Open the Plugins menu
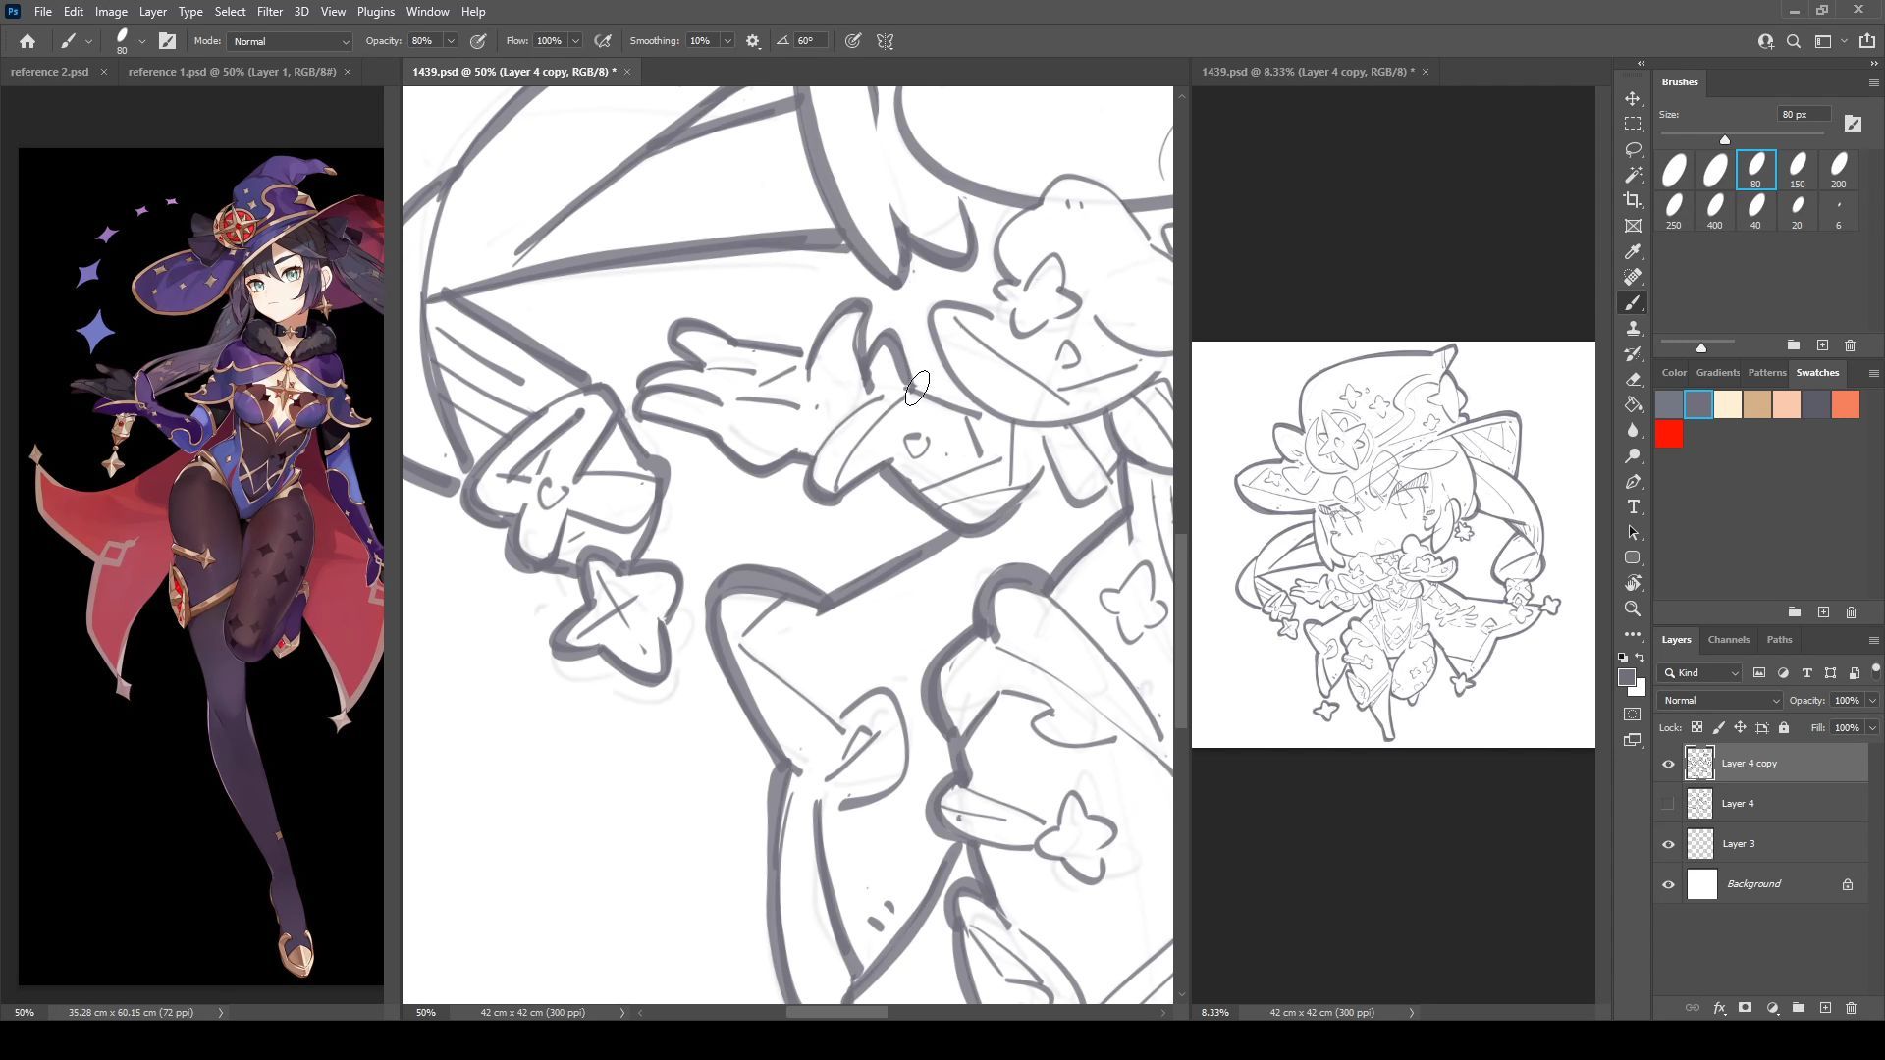The image size is (1885, 1060). pos(375,12)
